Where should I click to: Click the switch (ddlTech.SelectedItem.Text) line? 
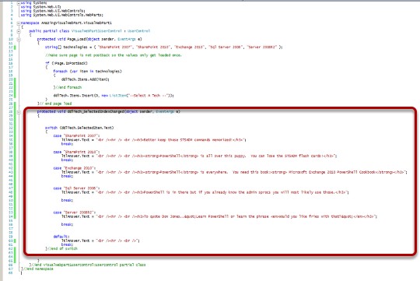point(79,128)
